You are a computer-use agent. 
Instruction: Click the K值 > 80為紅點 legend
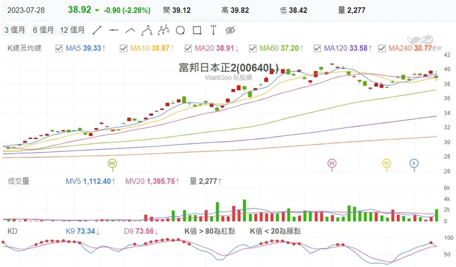pos(210,231)
